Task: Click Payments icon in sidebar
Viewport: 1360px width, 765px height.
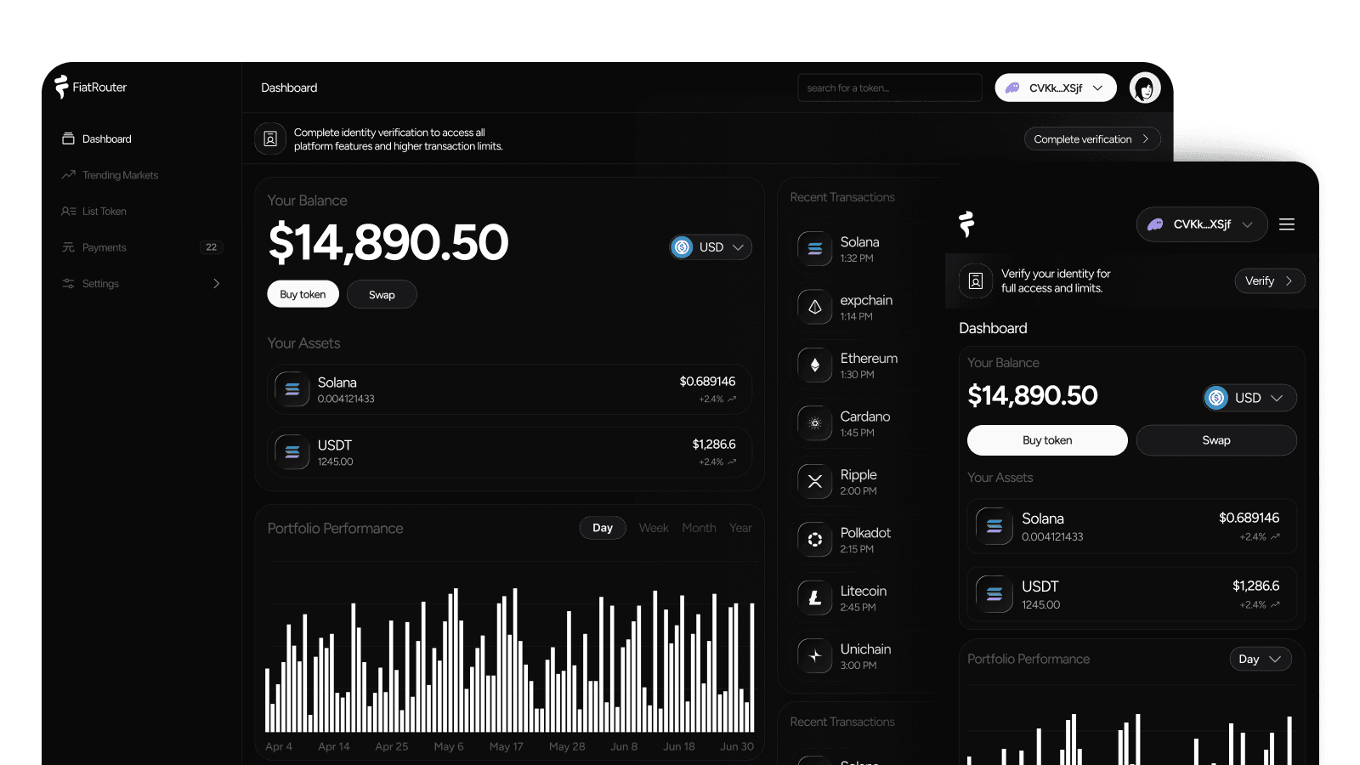Action: (x=68, y=247)
